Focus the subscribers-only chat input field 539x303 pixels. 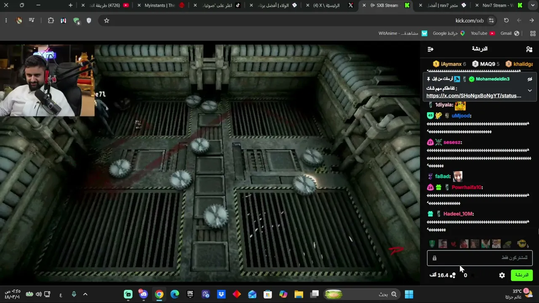pyautogui.click(x=480, y=258)
